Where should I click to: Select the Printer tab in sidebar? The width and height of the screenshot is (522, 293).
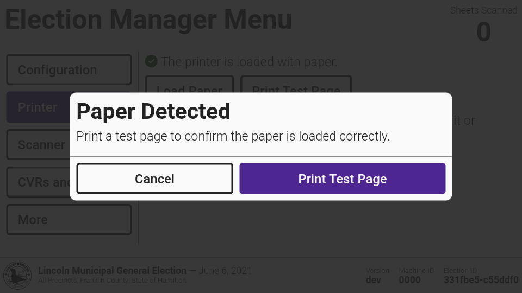[38, 107]
